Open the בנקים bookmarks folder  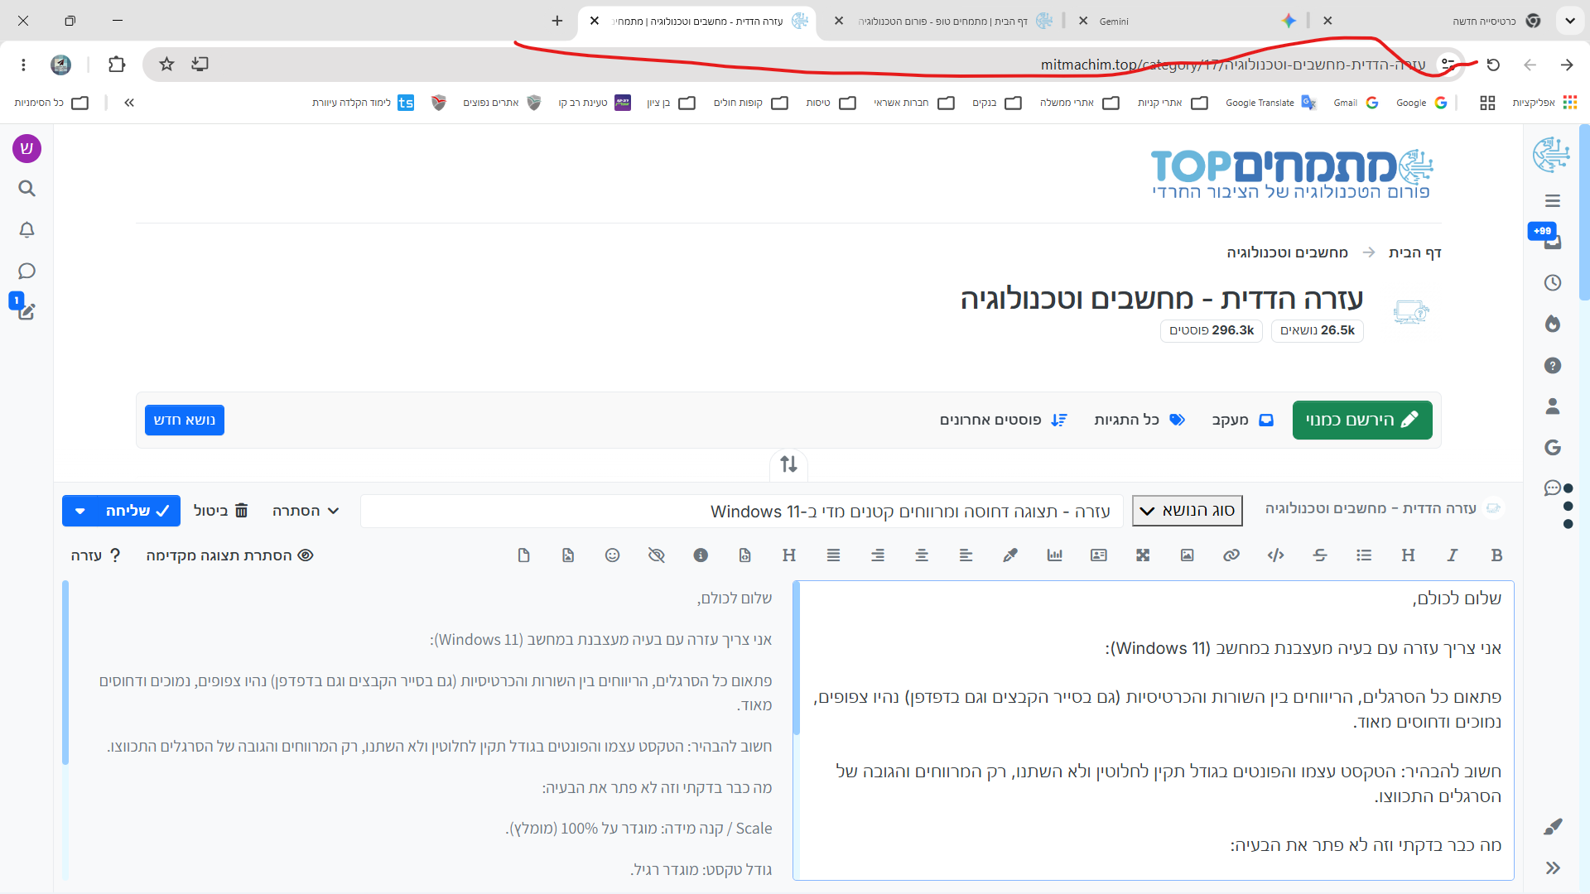coord(996,103)
